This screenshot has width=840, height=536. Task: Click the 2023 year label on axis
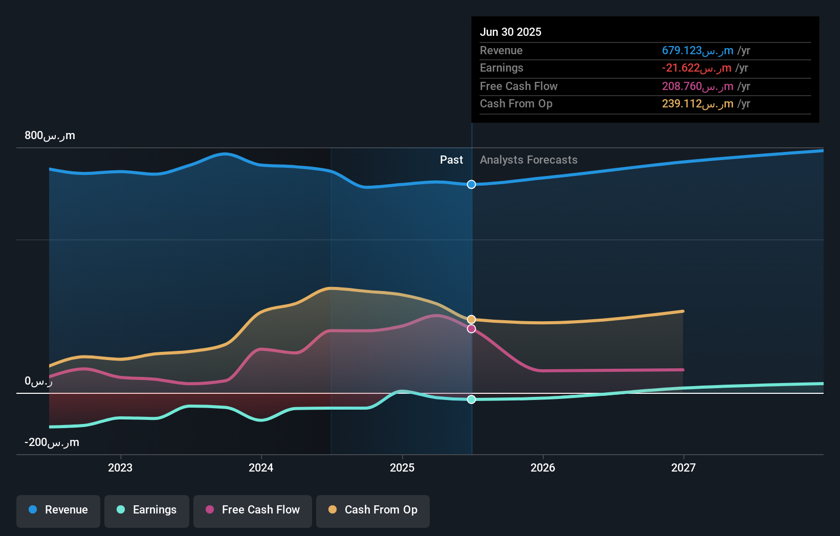click(x=120, y=467)
